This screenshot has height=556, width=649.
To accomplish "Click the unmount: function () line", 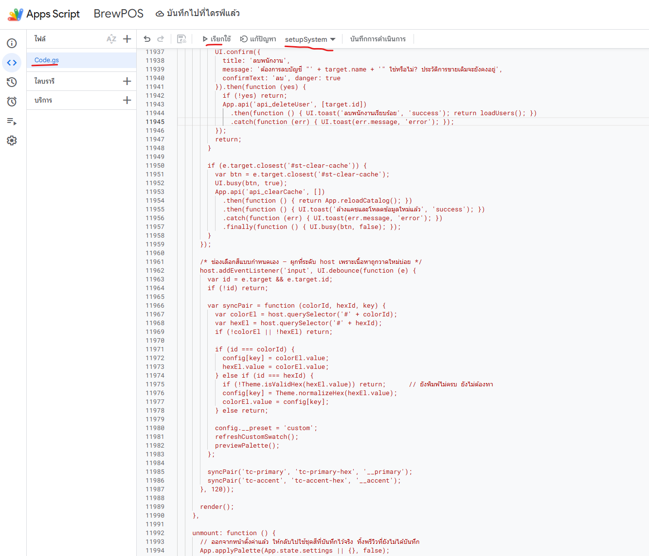I will coord(234,533).
